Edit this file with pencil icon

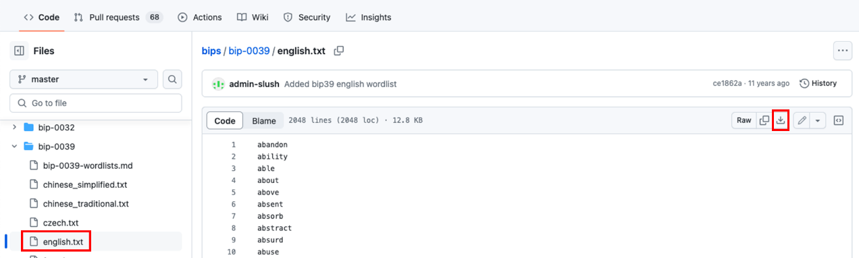pyautogui.click(x=802, y=120)
